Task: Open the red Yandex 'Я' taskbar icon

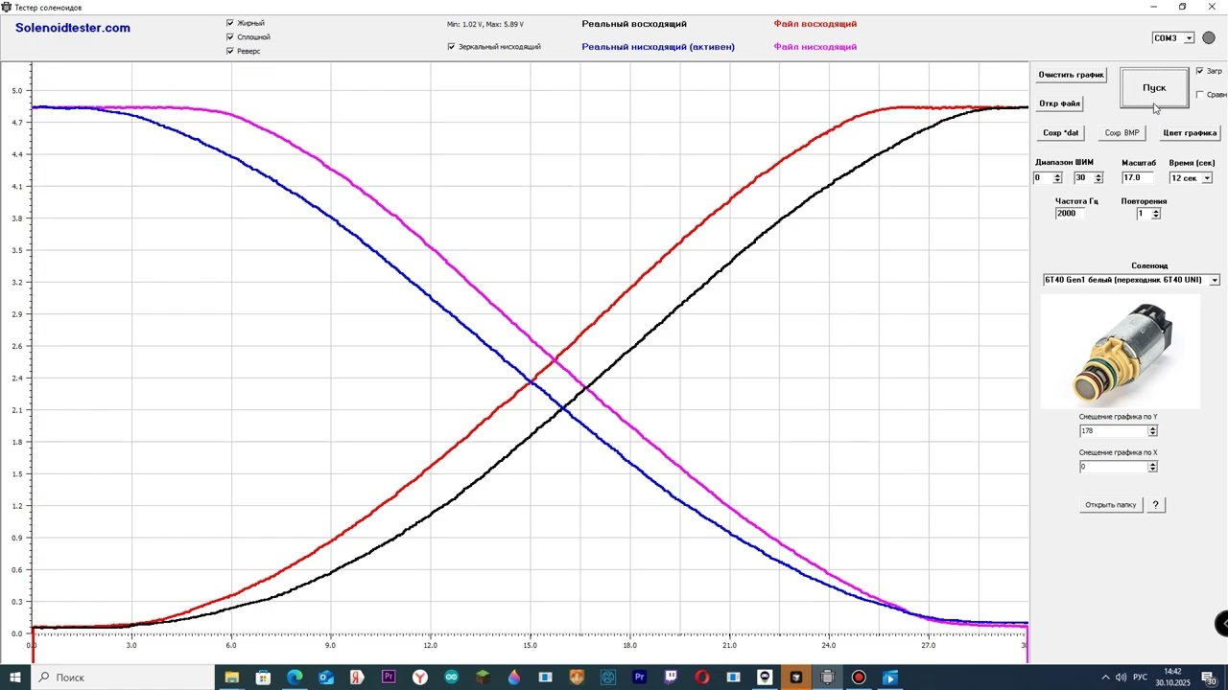Action: [x=357, y=678]
